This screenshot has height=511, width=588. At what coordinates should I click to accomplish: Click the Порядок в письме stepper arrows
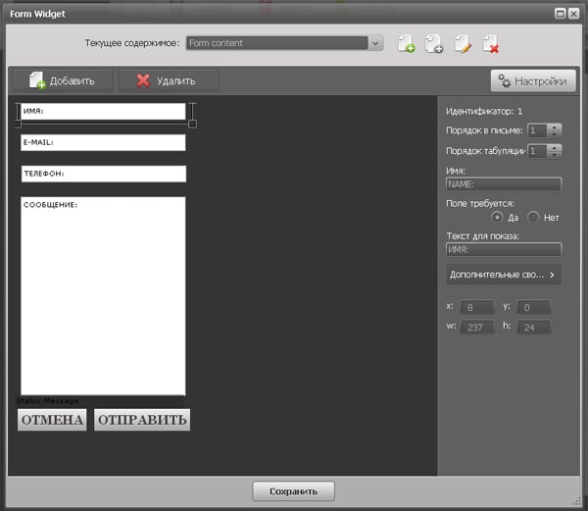pyautogui.click(x=555, y=130)
